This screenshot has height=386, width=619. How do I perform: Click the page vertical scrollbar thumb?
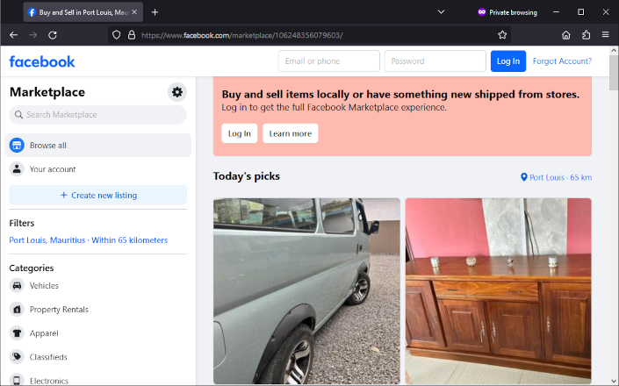click(x=614, y=73)
